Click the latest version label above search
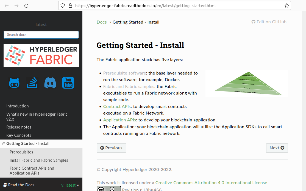The height and width of the screenshot is (191, 306). (41, 25)
